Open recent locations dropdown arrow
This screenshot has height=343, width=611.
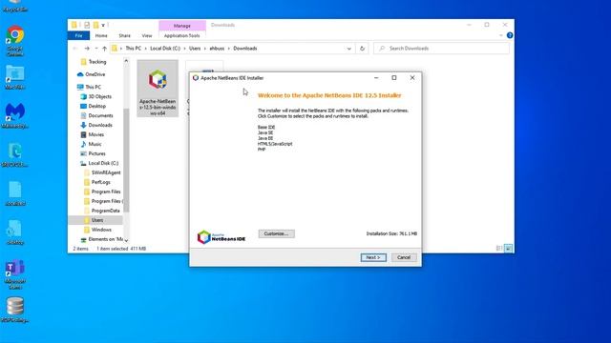(96, 49)
